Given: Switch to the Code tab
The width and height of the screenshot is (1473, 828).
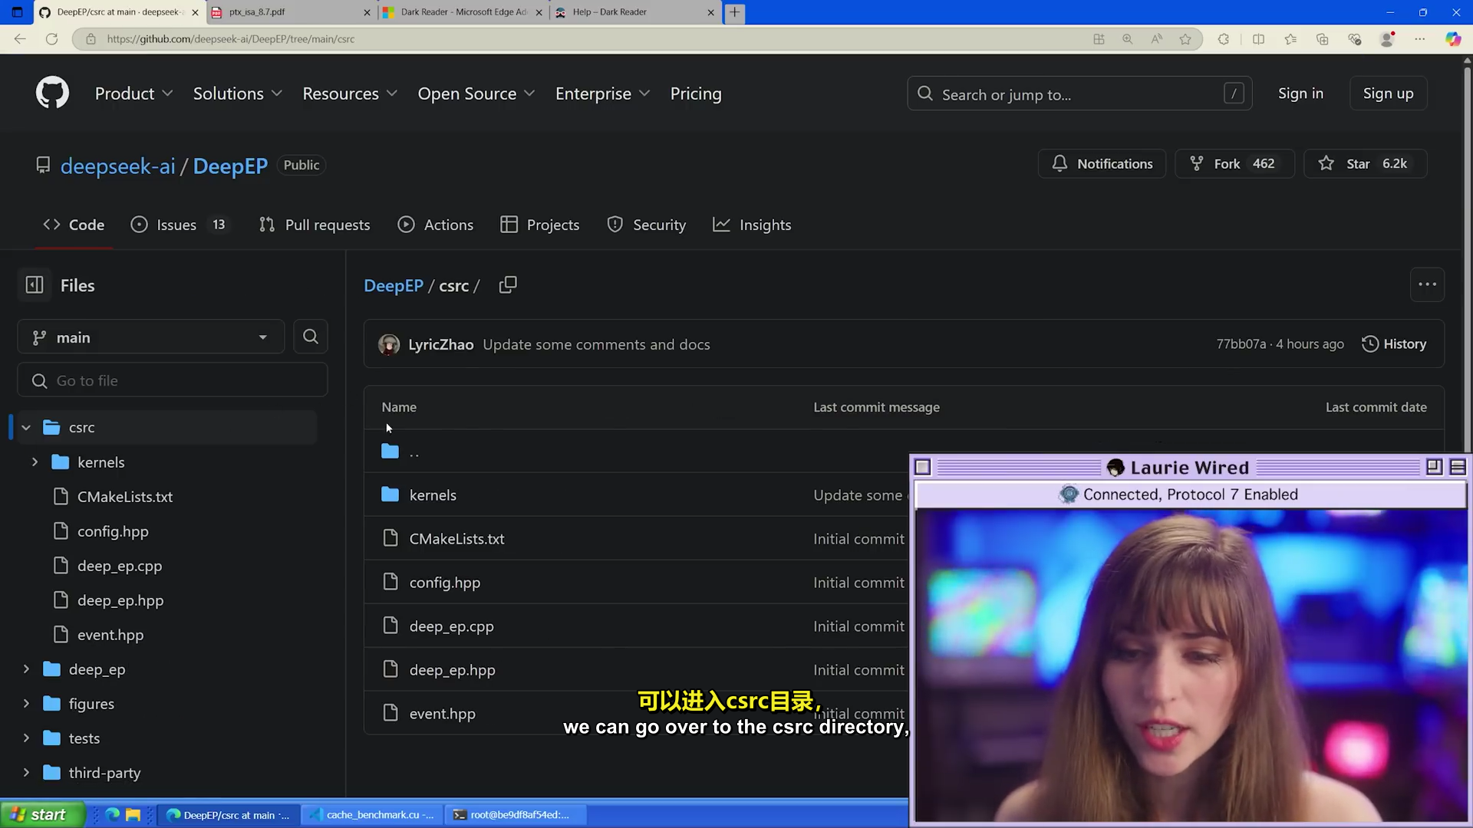Looking at the screenshot, I should (74, 225).
